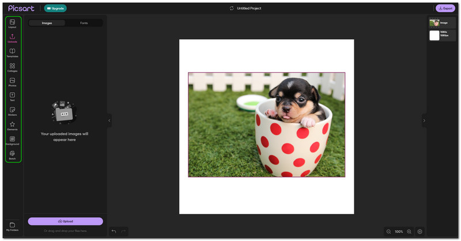Switch to the Fonts tab
The image size is (461, 241).
tap(84, 23)
